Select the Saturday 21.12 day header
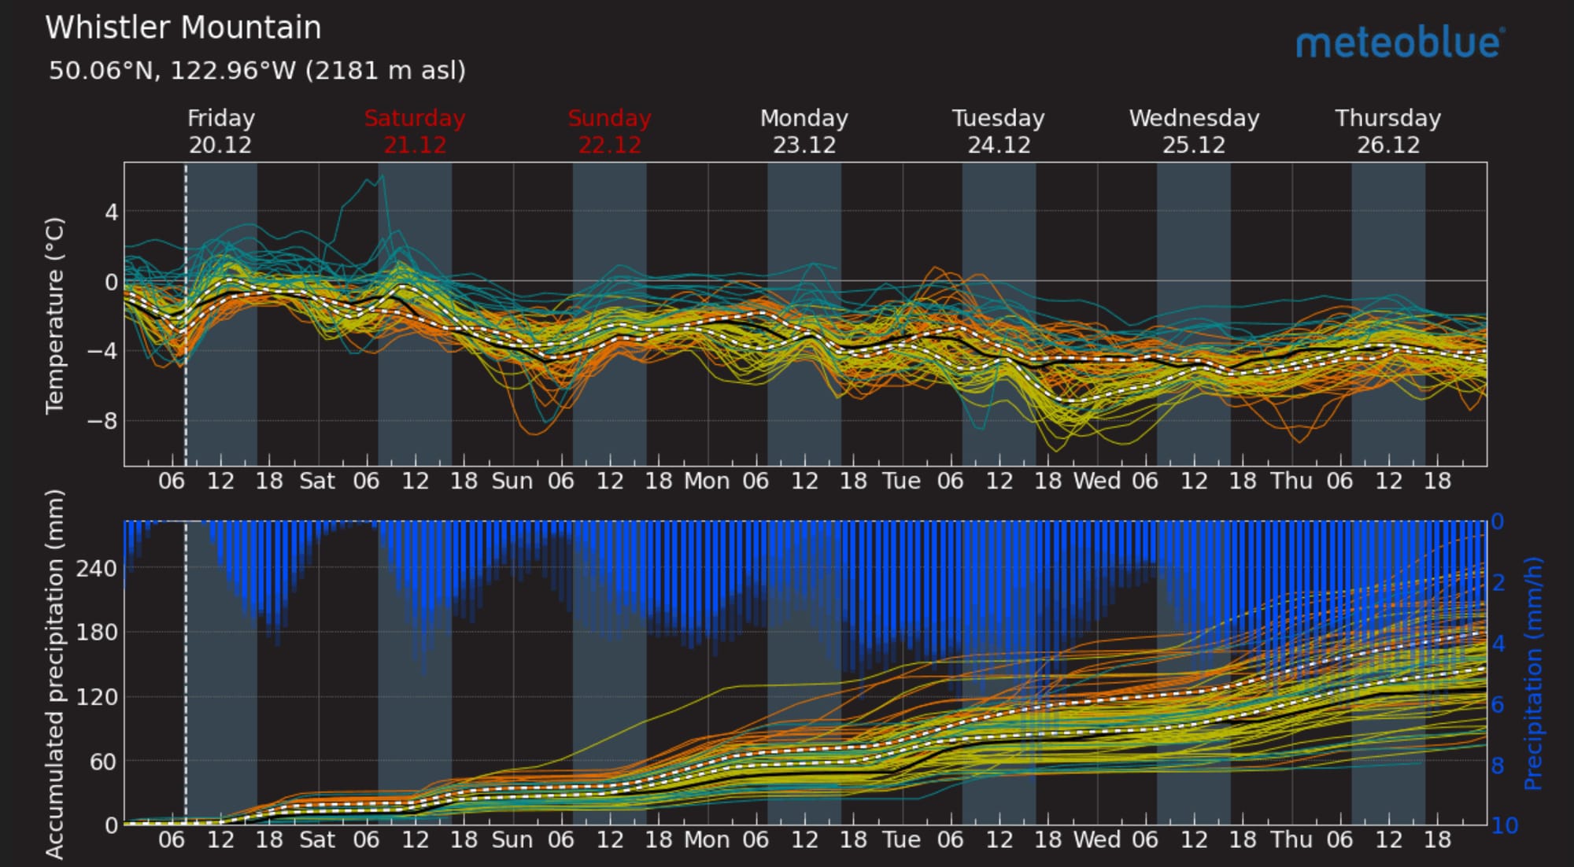Image resolution: width=1574 pixels, height=867 pixels. click(415, 131)
